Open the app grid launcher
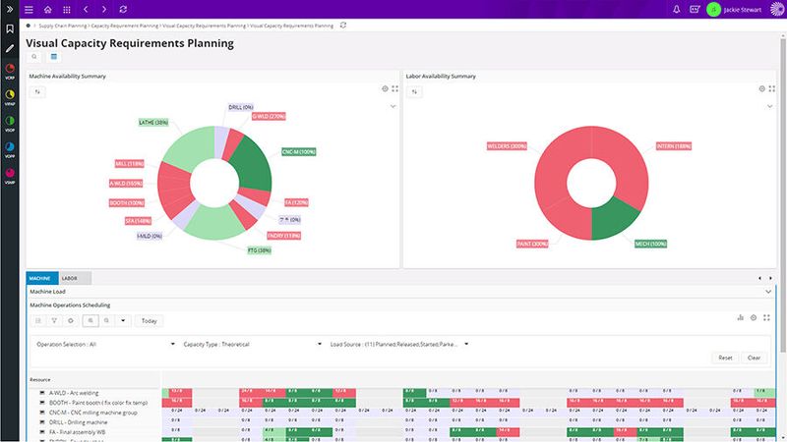This screenshot has width=787, height=442. click(x=68, y=9)
